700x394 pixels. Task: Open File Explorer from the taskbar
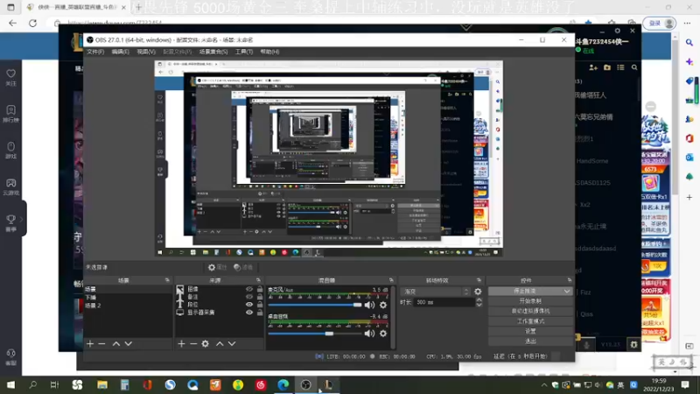coord(102,384)
